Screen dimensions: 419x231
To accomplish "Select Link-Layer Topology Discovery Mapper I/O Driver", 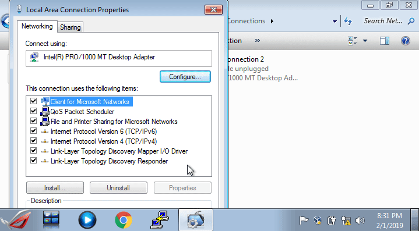I will (x=119, y=151).
